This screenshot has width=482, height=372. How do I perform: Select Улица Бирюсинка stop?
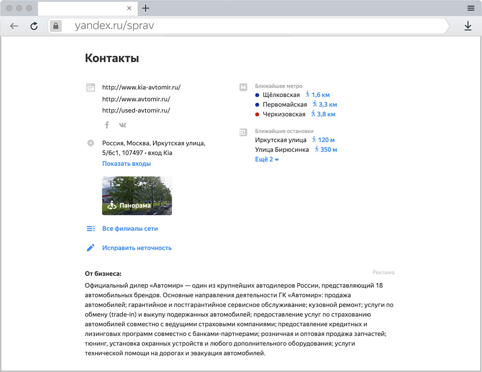282,150
